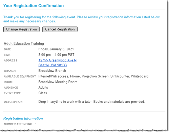
Task: Click the thank you message paragraph
Action: click(81, 19)
